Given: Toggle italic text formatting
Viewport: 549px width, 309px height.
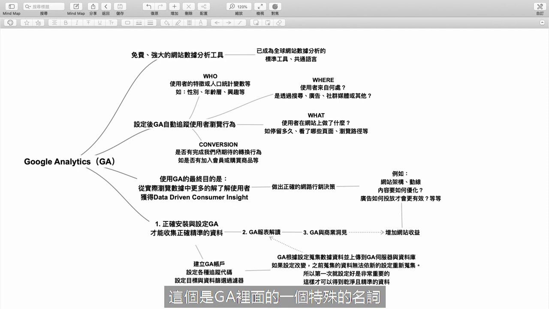Looking at the screenshot, I should click(77, 23).
